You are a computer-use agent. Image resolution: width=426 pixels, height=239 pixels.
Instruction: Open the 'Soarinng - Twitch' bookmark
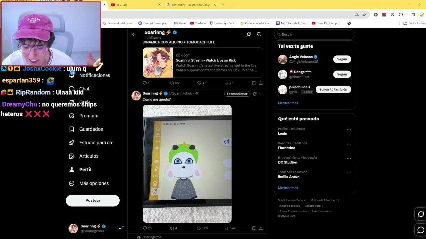223,23
